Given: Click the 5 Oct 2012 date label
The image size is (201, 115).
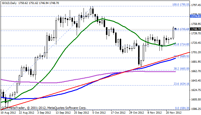Looking at the screenshot, I should point(99,113).
